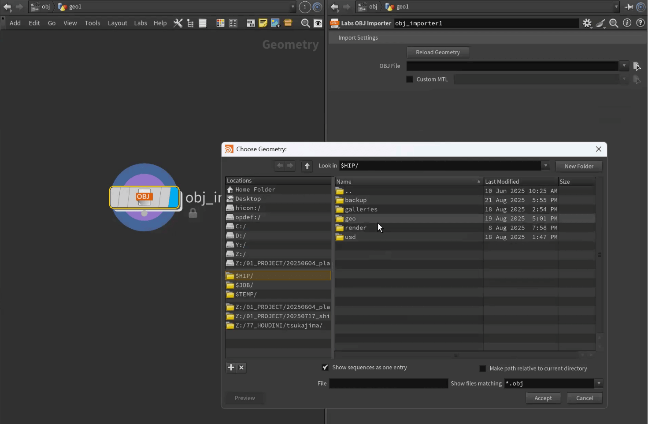
Task: Select the geo folder in file list
Action: tap(350, 219)
